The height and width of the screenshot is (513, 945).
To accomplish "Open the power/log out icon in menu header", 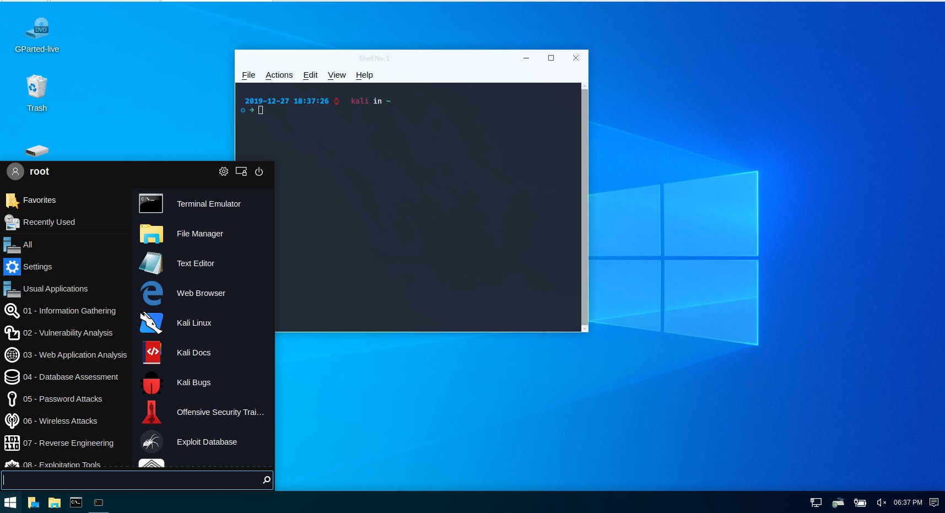I will pos(259,171).
